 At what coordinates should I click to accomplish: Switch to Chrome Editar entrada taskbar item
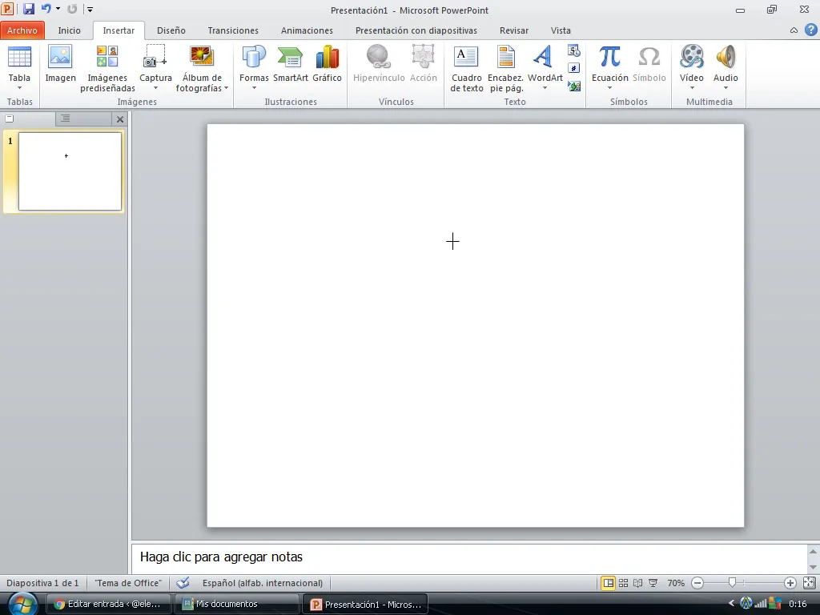[109, 604]
